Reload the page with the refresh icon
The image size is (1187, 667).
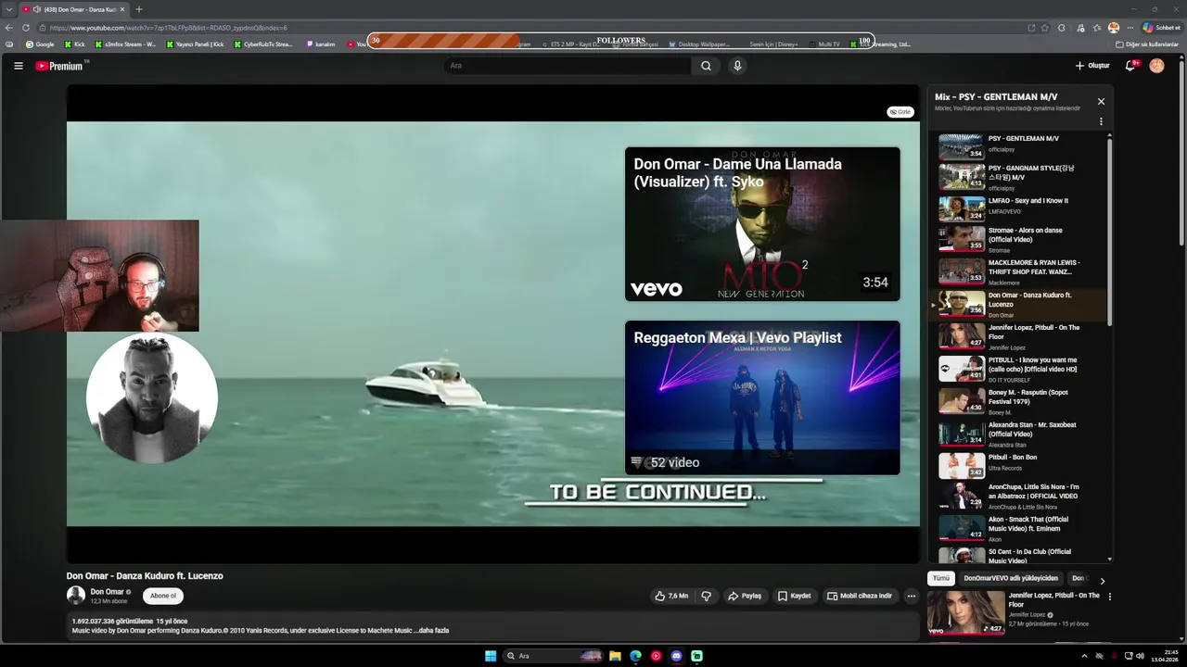[x=26, y=28]
